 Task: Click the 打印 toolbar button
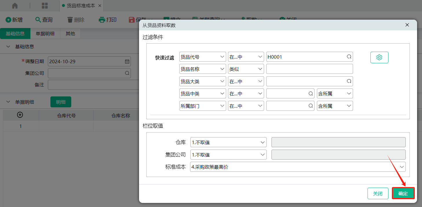[x=108, y=20]
